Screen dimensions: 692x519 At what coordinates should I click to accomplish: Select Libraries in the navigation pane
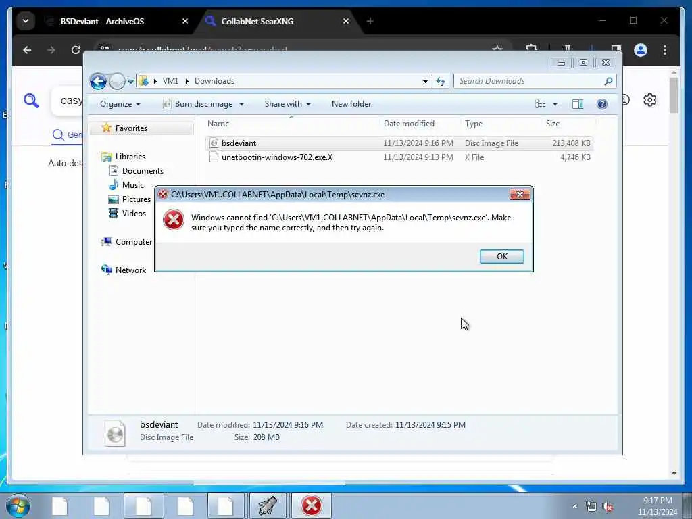[x=130, y=157]
